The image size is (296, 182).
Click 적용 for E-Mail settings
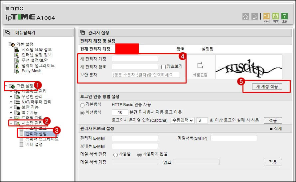point(273,162)
